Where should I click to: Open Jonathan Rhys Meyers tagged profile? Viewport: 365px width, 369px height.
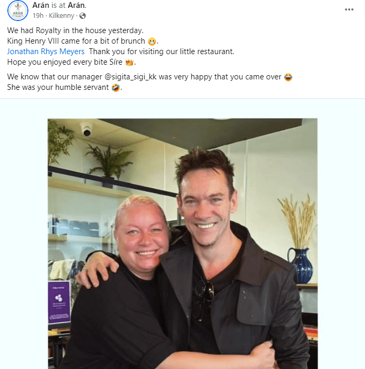click(x=46, y=52)
